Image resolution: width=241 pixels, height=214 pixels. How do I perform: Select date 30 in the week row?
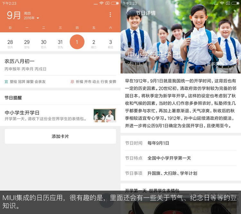[44, 44]
